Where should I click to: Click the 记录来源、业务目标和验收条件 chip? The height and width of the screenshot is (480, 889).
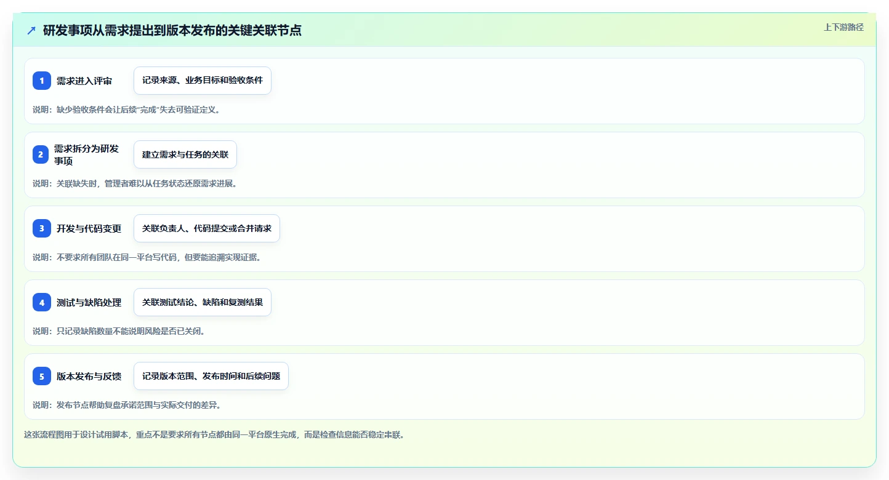203,81
